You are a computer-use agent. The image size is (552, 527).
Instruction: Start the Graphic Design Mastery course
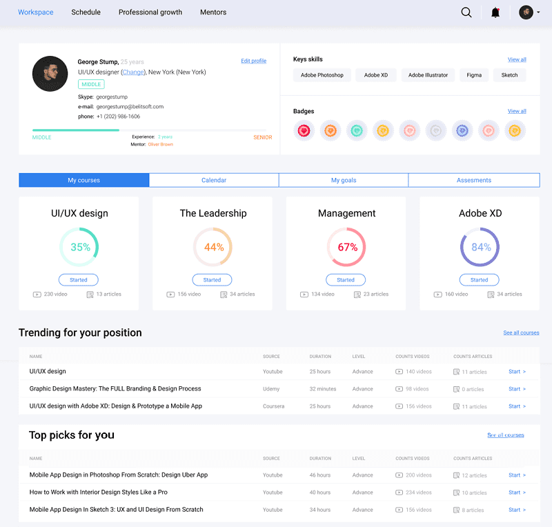tap(517, 388)
